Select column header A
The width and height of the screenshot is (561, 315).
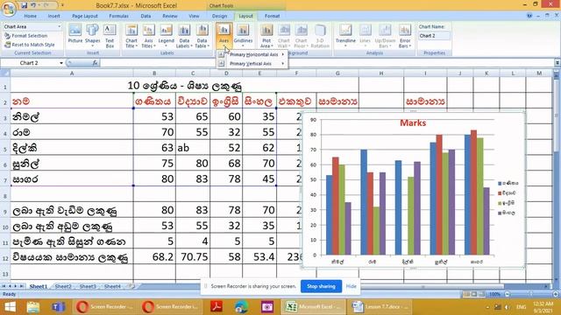point(72,73)
